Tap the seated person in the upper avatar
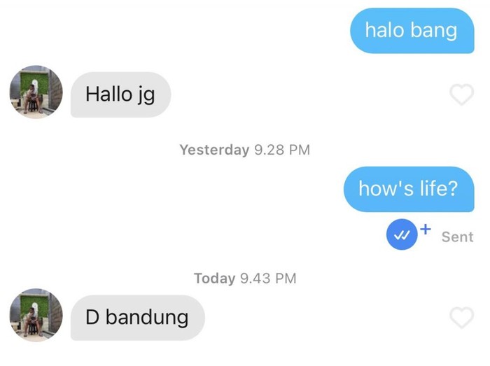Viewport: 490px width, 366px height. coord(32,97)
